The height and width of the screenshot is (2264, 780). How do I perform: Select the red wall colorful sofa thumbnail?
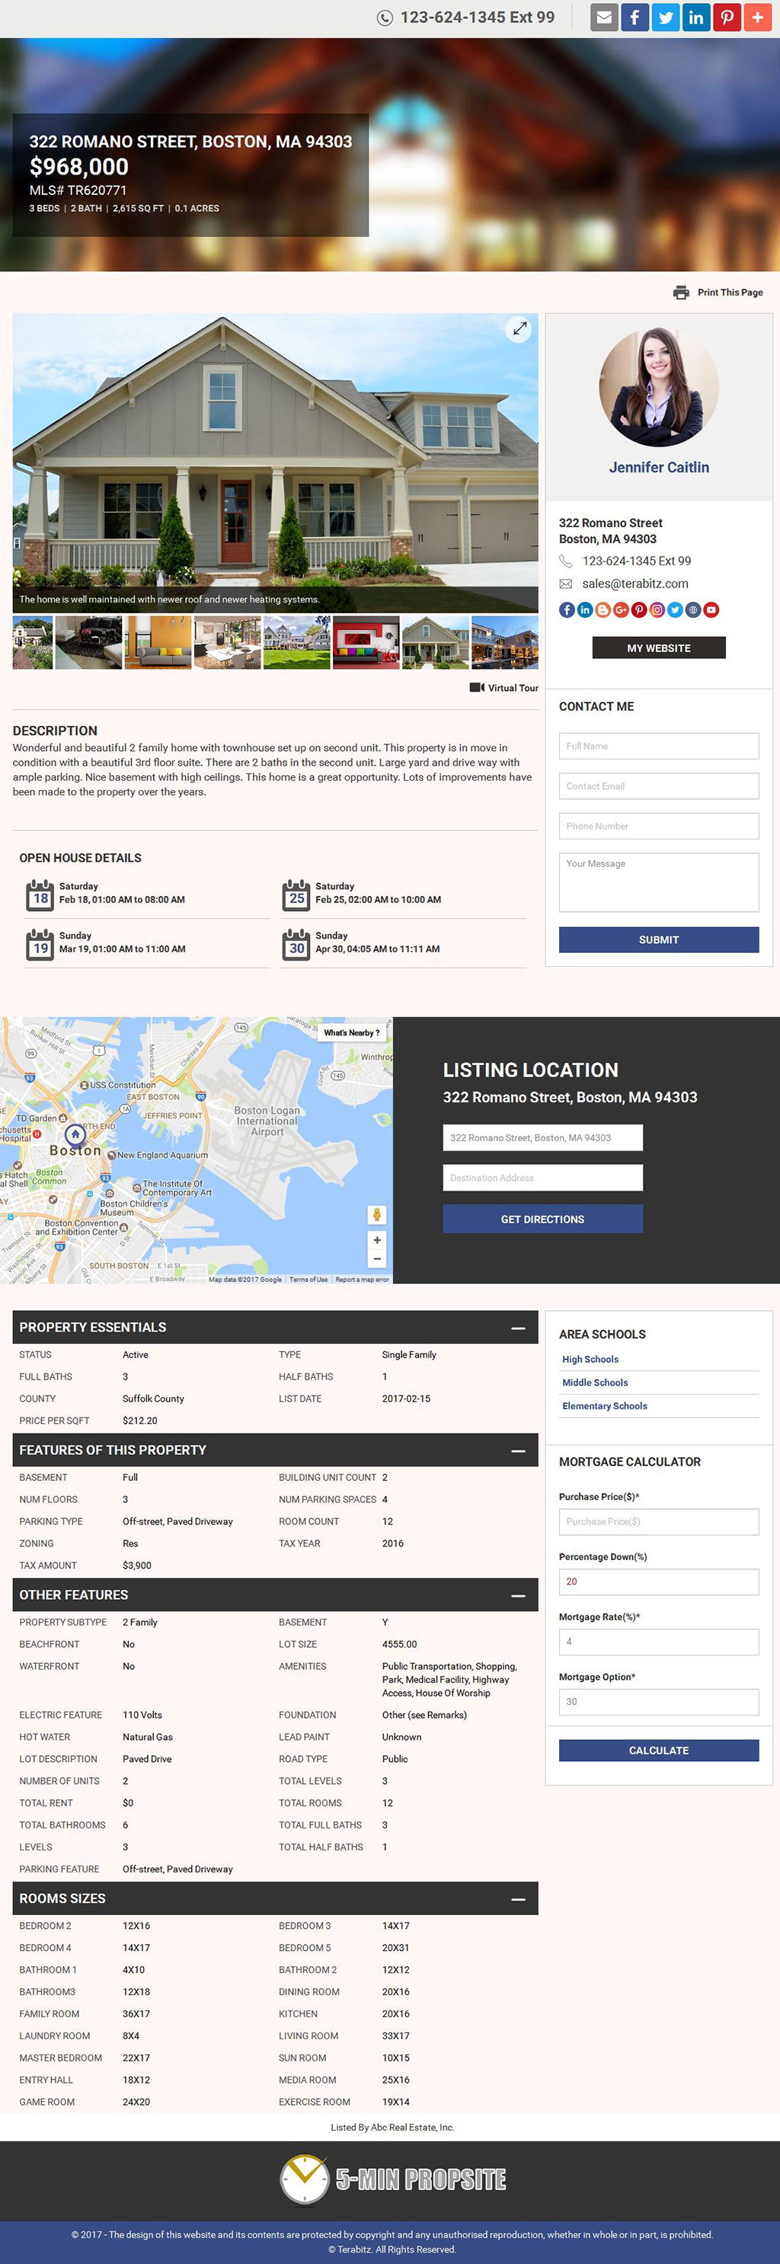click(x=366, y=642)
